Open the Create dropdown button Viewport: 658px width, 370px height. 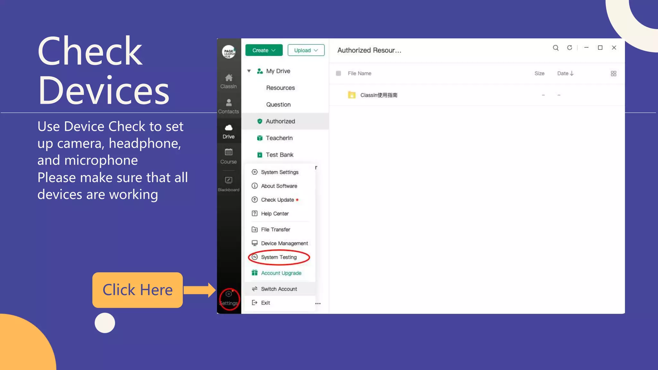pos(264,50)
